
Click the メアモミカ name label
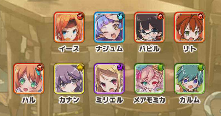point(149,100)
